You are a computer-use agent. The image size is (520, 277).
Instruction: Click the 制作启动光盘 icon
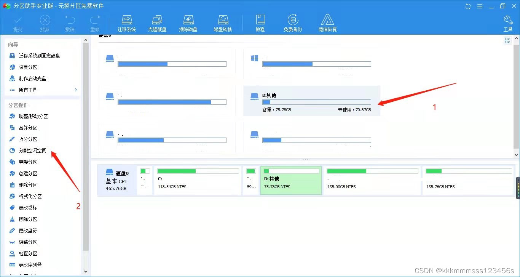(12, 78)
